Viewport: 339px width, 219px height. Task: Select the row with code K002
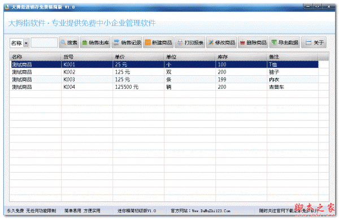pos(164,72)
